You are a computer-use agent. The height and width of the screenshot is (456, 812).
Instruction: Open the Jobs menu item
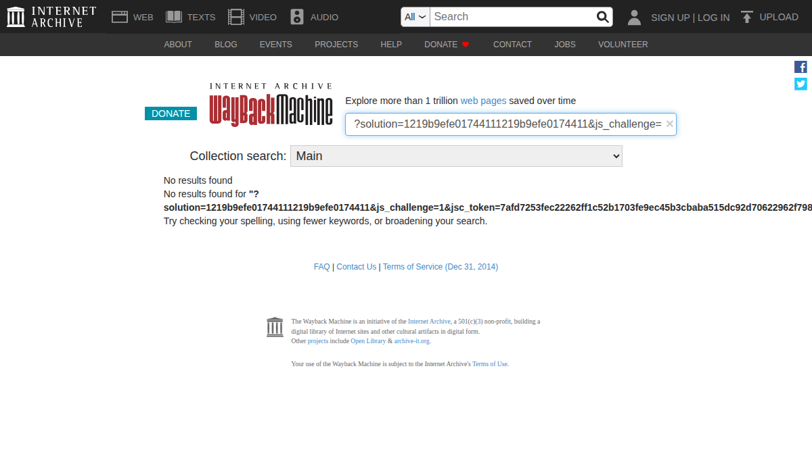(565, 45)
